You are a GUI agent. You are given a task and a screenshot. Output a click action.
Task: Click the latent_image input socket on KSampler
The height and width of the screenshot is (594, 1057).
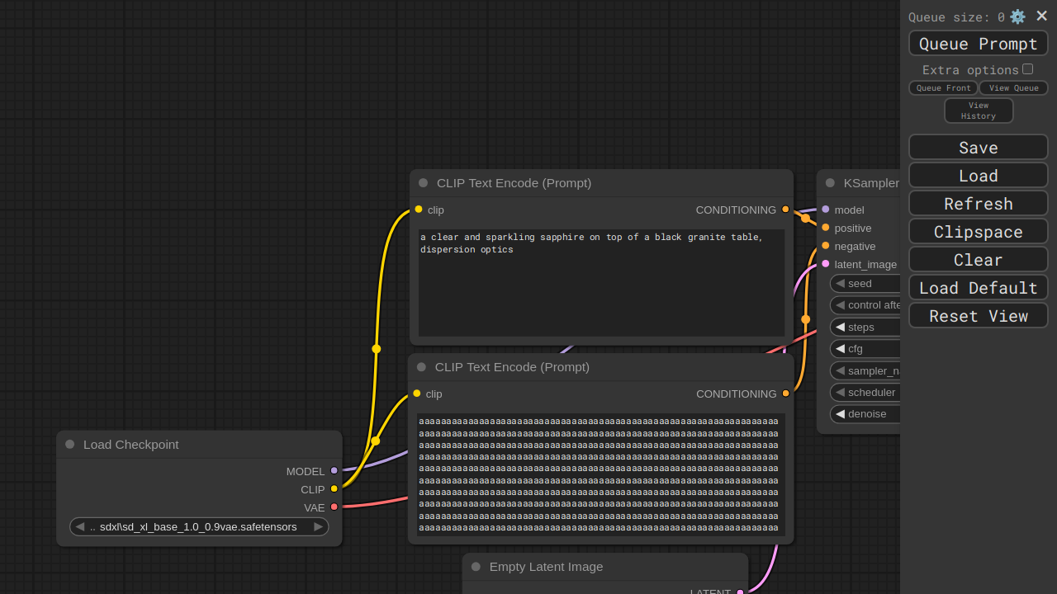825,264
